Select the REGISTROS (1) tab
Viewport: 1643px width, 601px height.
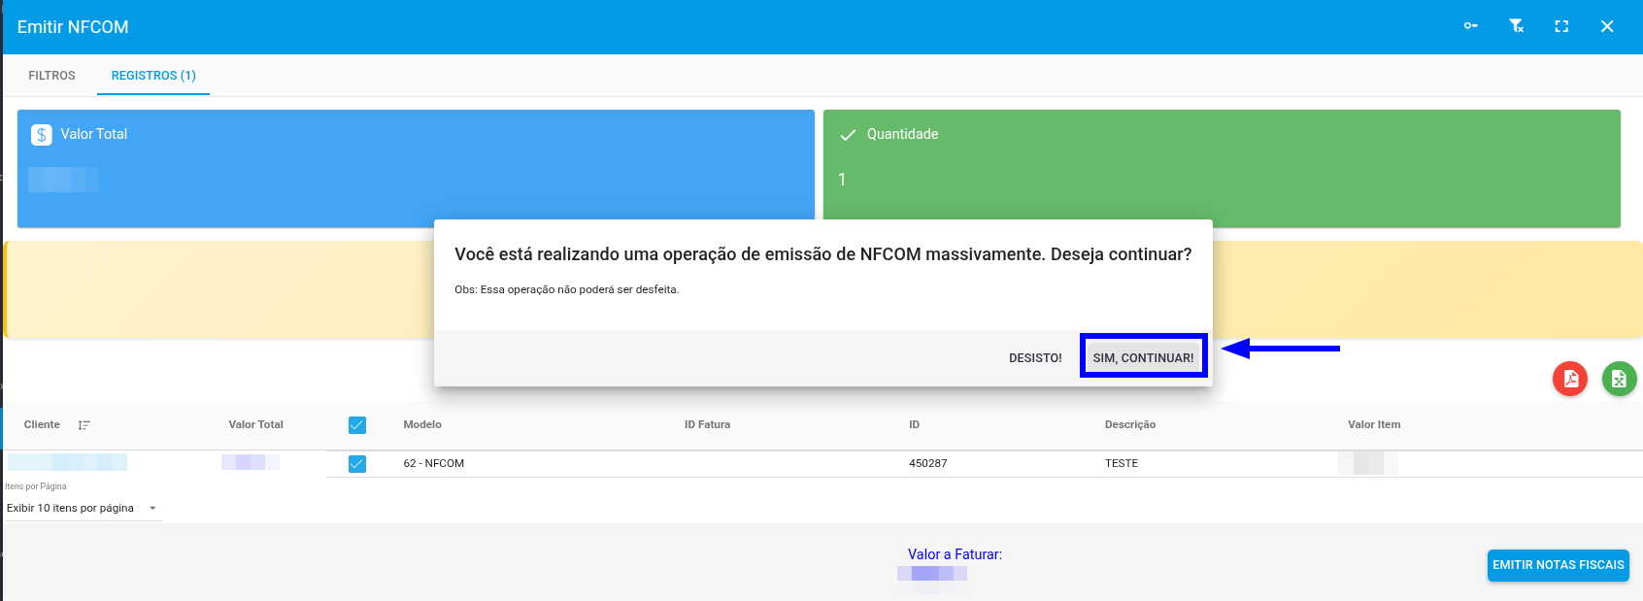tap(153, 76)
